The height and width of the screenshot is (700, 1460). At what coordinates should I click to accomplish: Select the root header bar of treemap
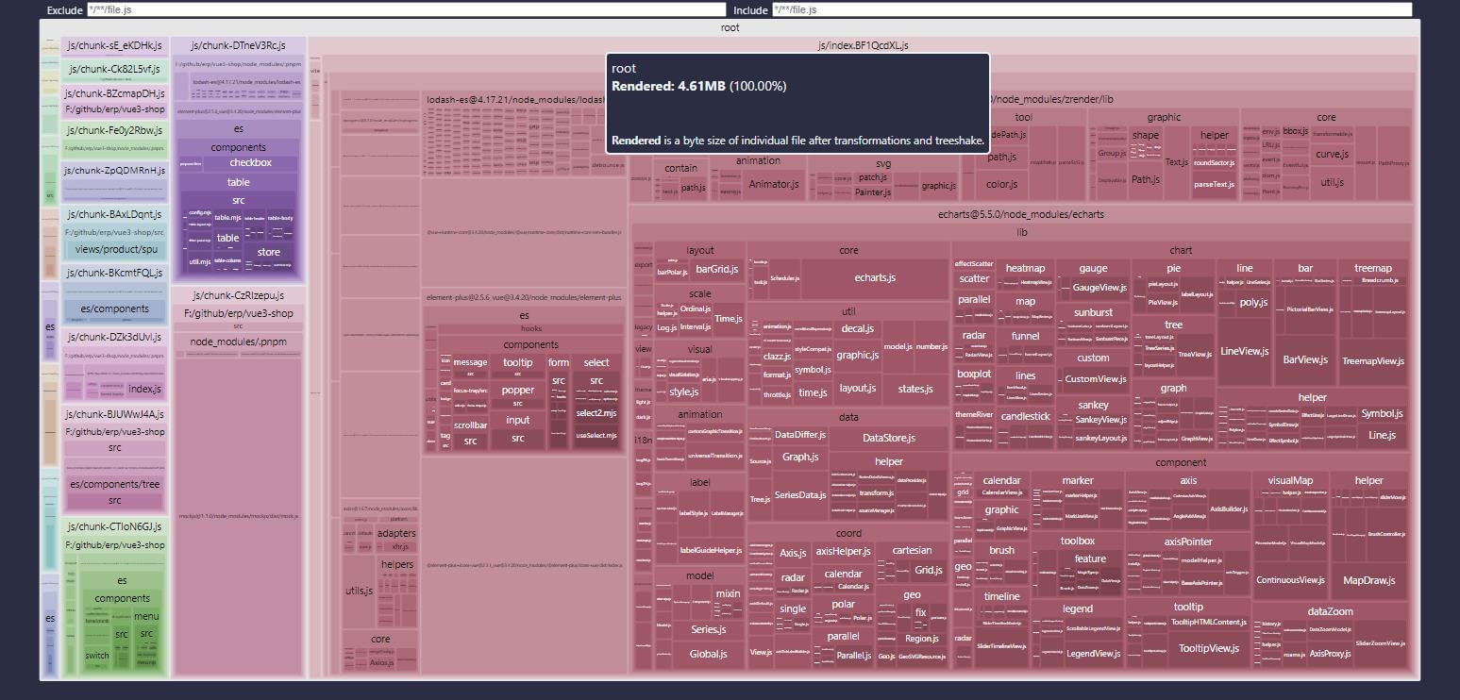click(730, 27)
